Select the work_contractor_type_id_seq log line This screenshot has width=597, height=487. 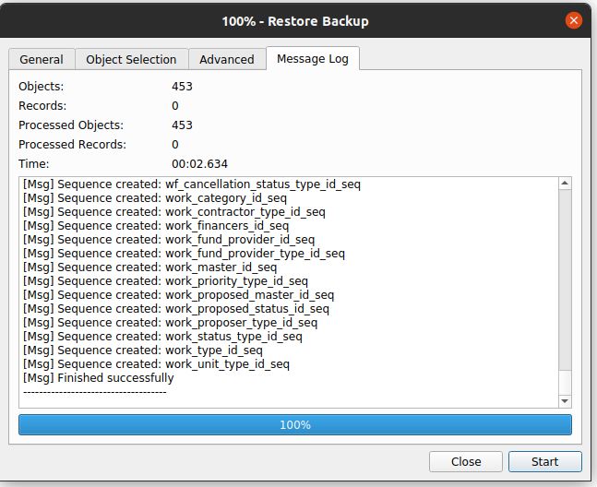click(x=174, y=212)
